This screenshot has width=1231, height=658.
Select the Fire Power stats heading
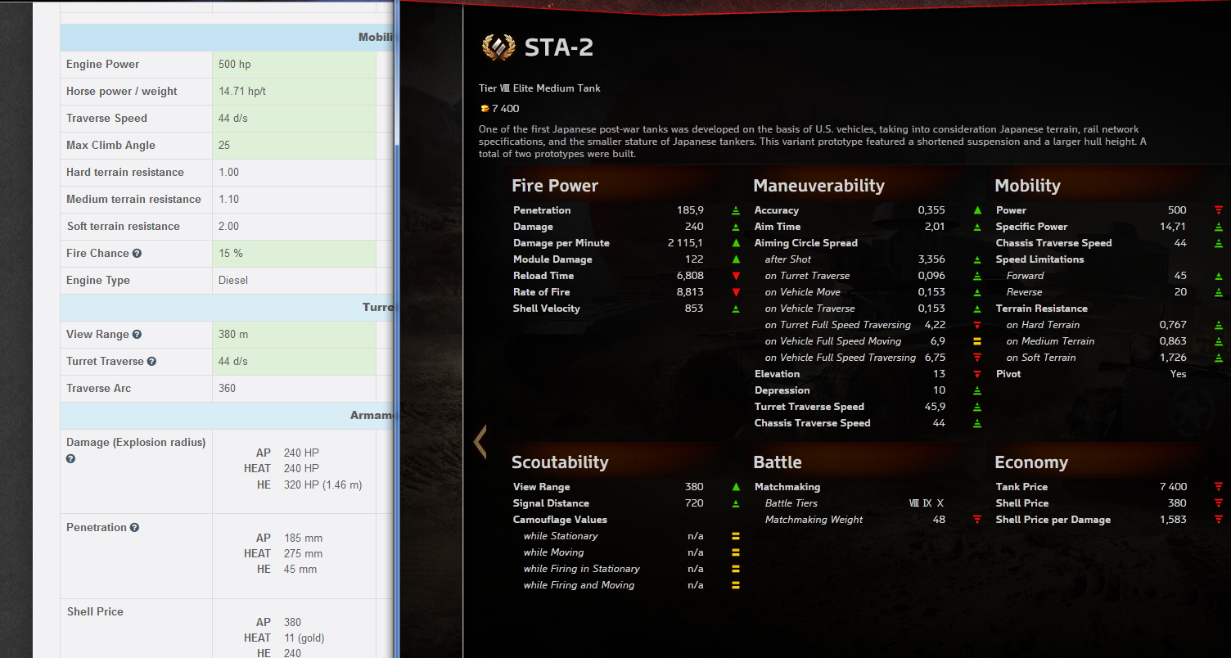[x=555, y=186]
